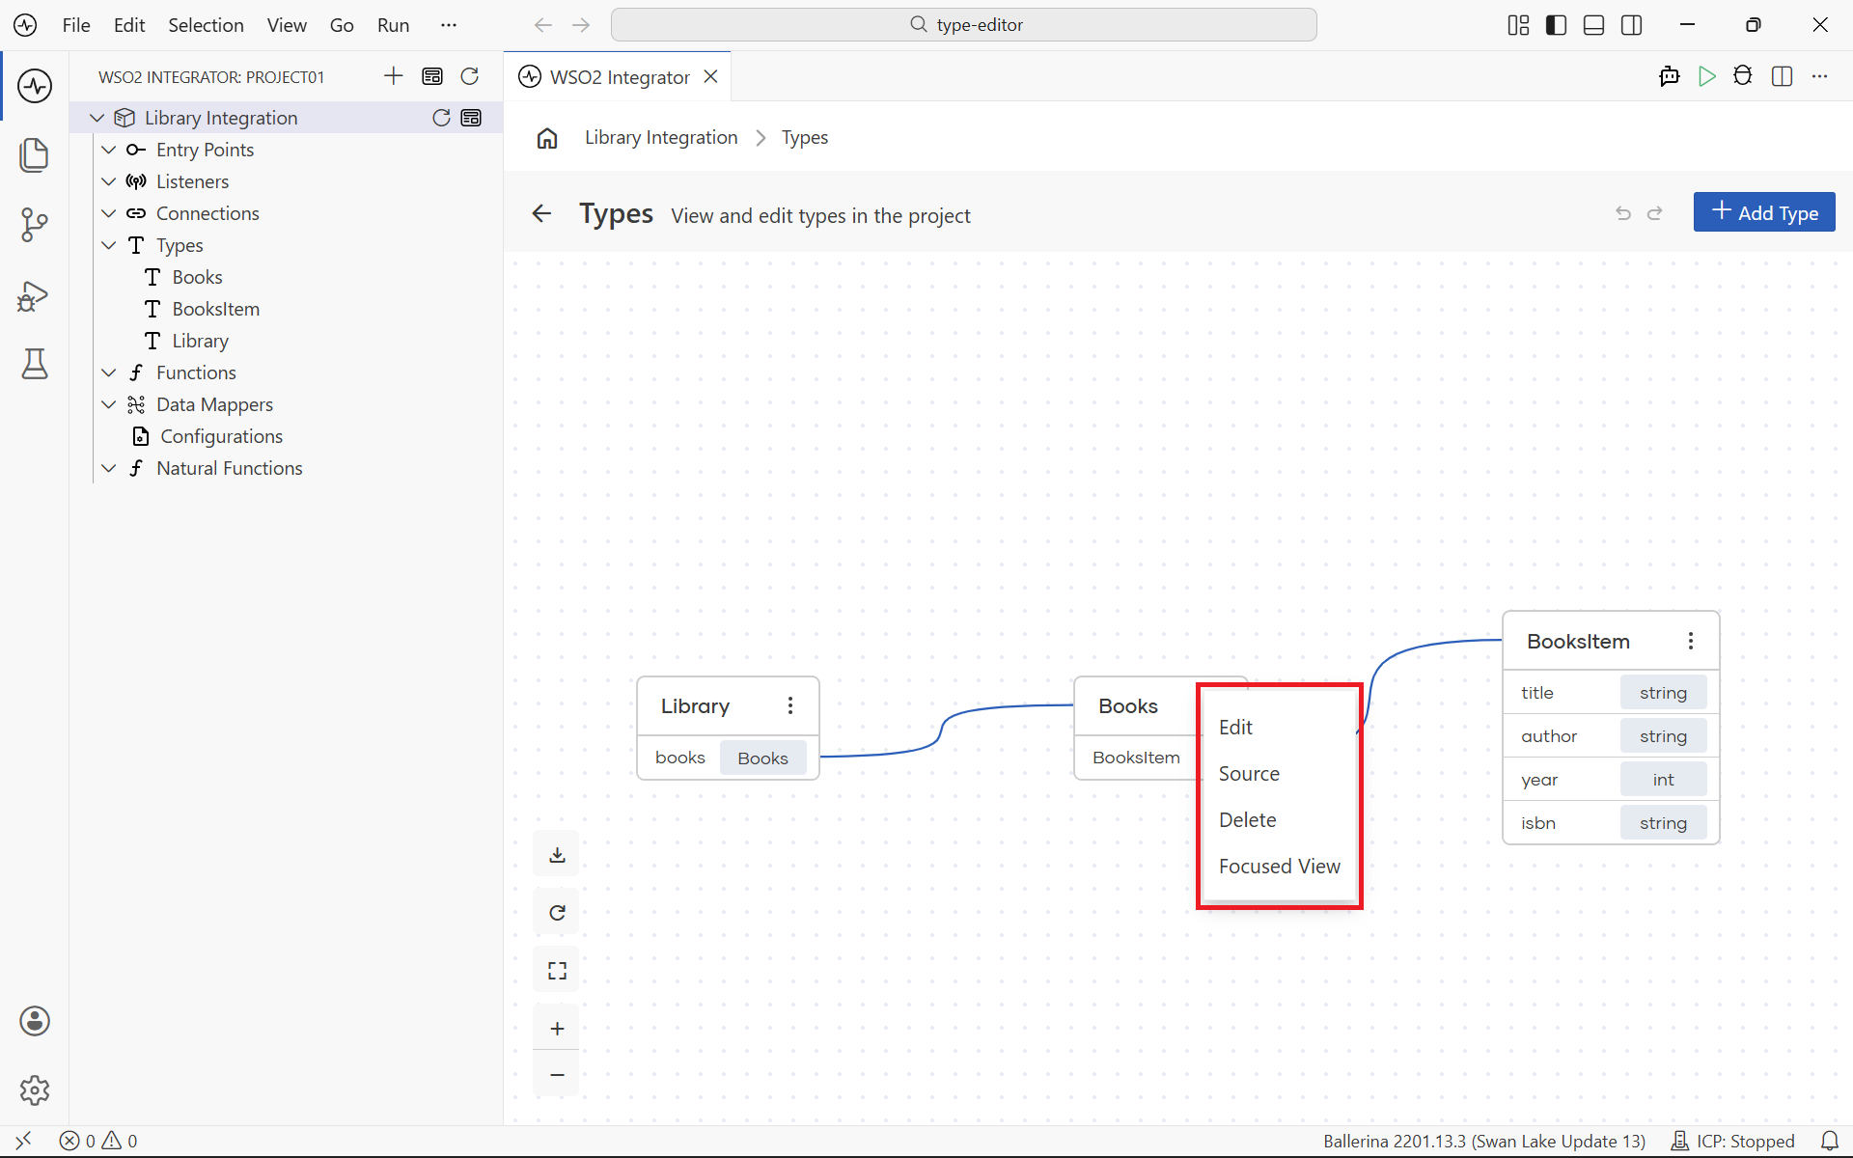
Task: Open the Accounts menu icon
Action: point(35,1021)
